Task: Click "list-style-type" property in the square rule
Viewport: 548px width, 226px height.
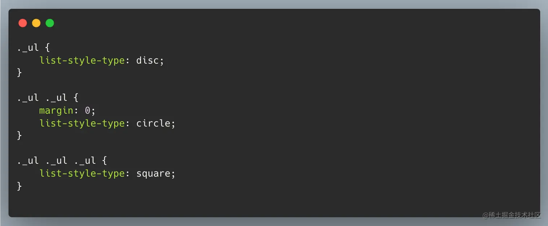Action: [x=82, y=173]
